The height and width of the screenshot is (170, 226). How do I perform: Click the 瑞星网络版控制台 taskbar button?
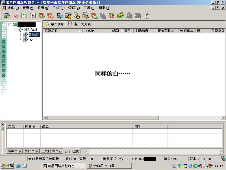pyautogui.click(x=63, y=166)
